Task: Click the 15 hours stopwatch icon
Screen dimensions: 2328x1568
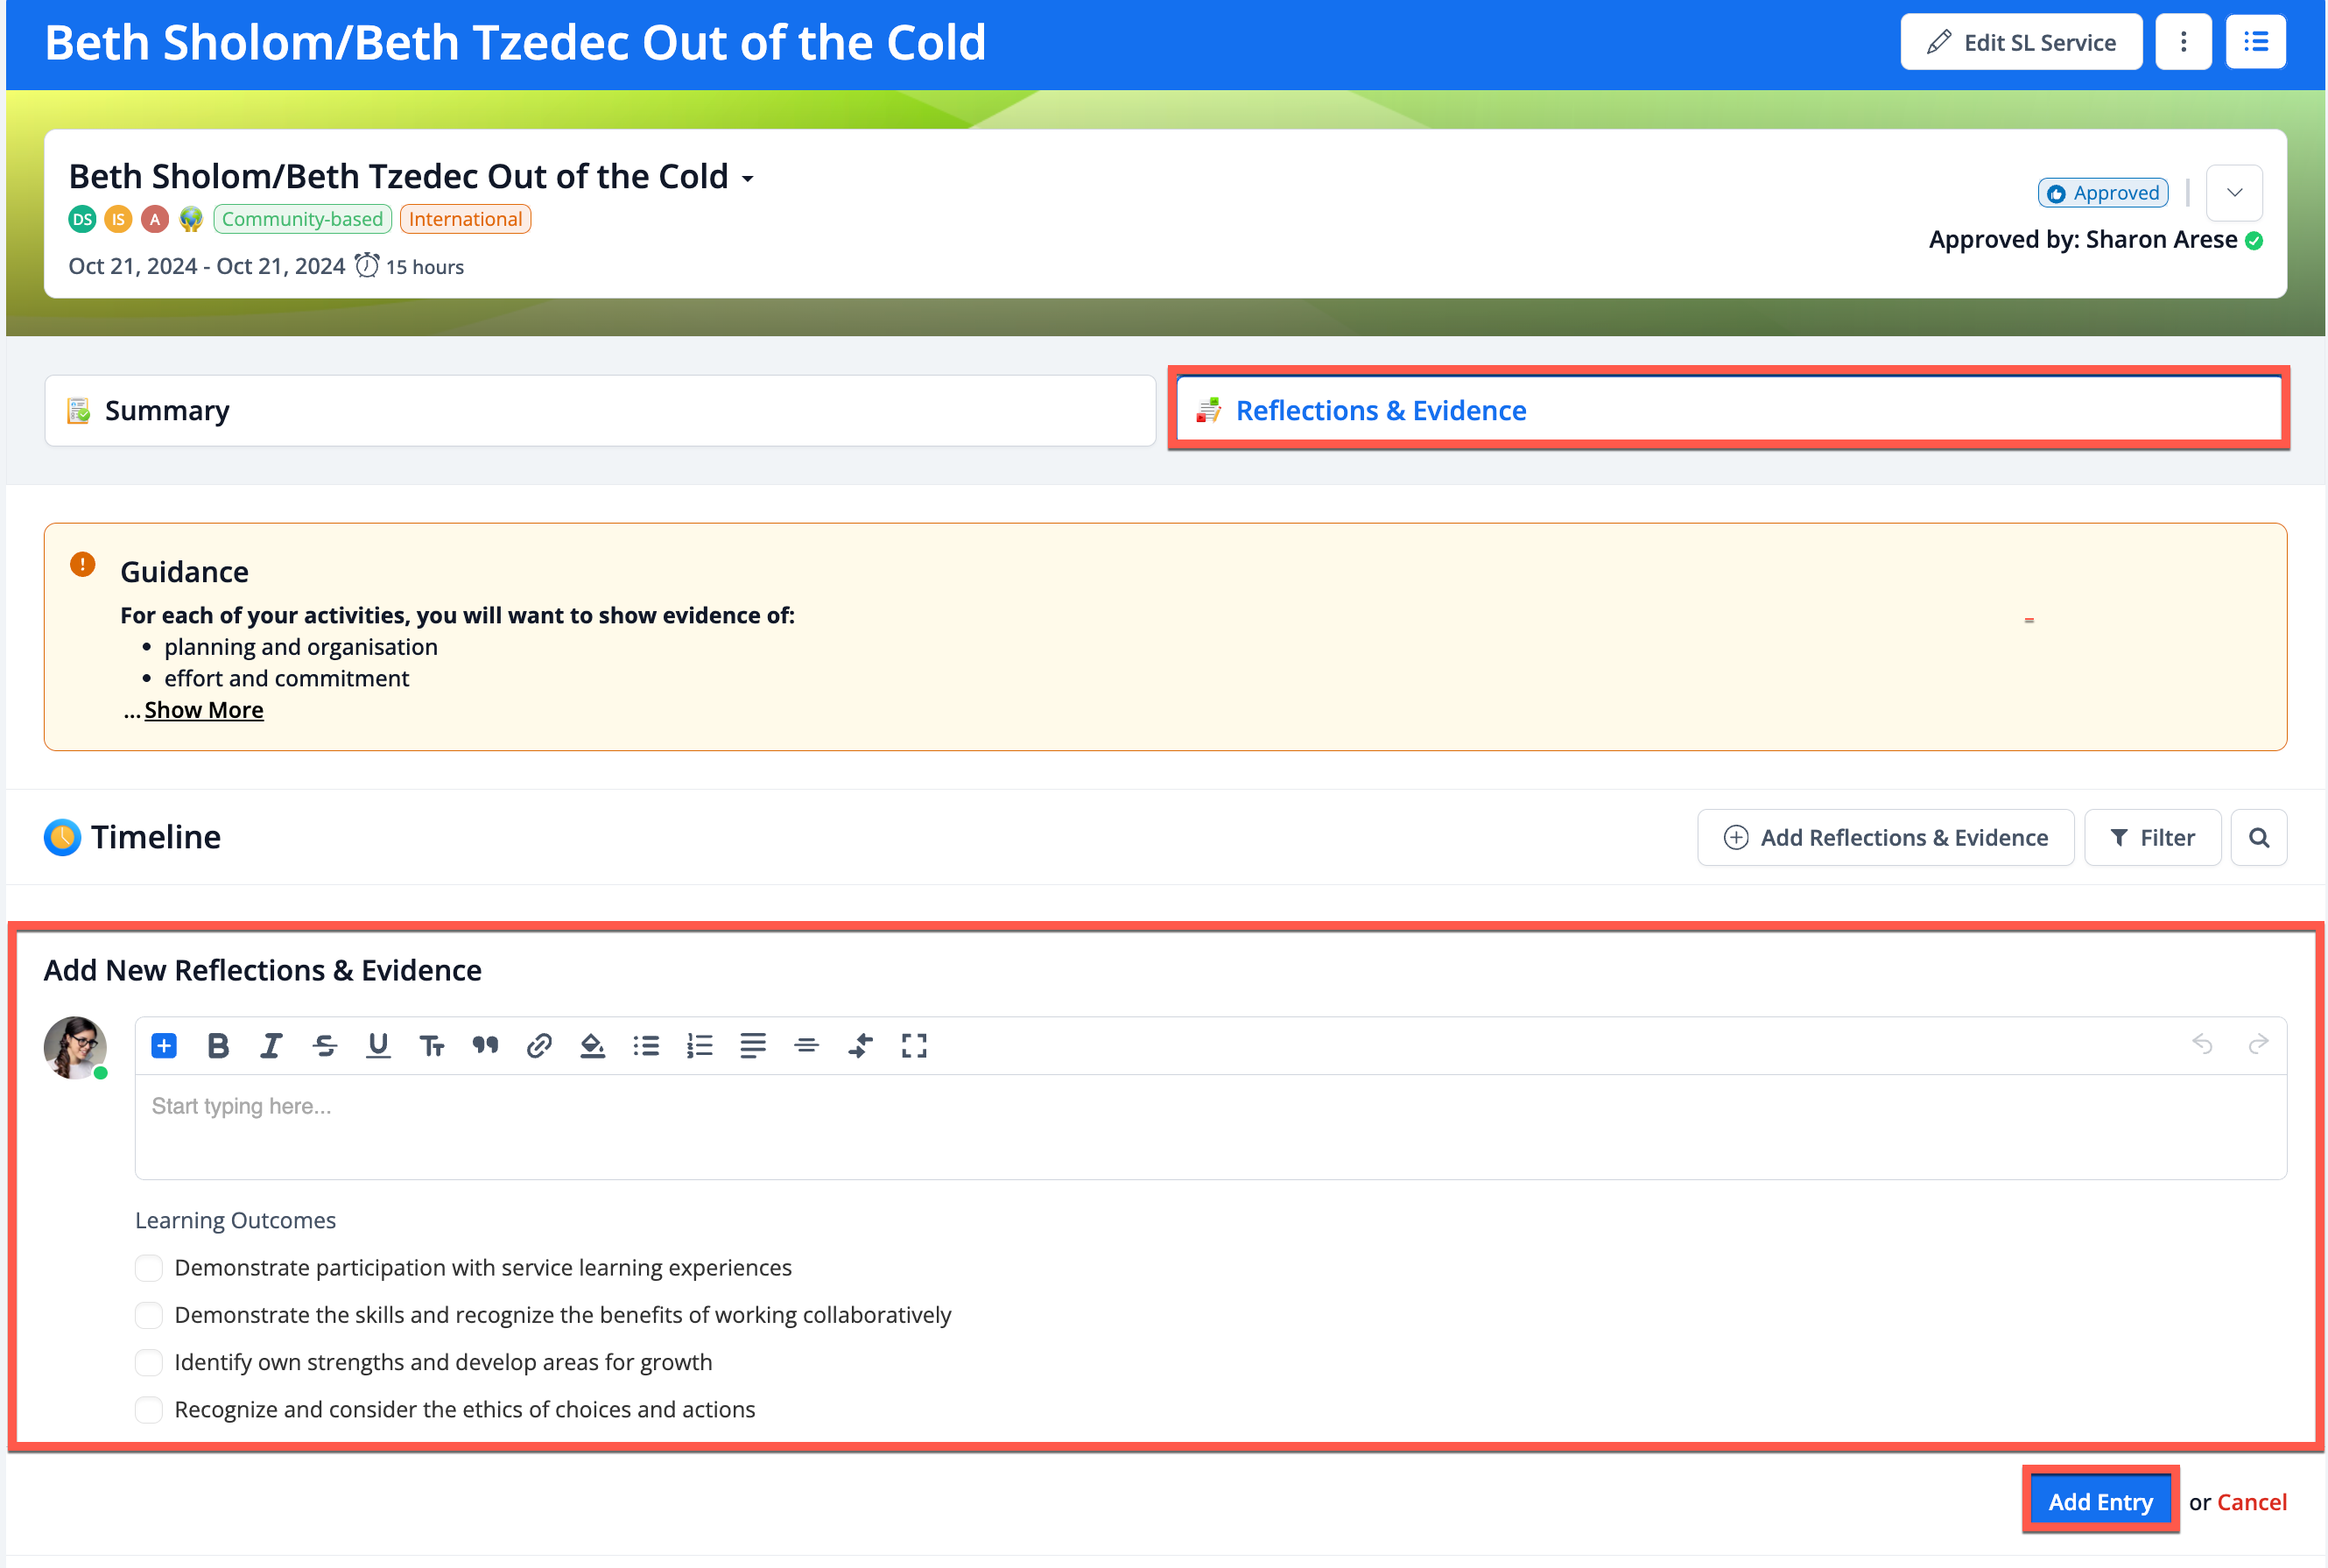Action: (367, 265)
